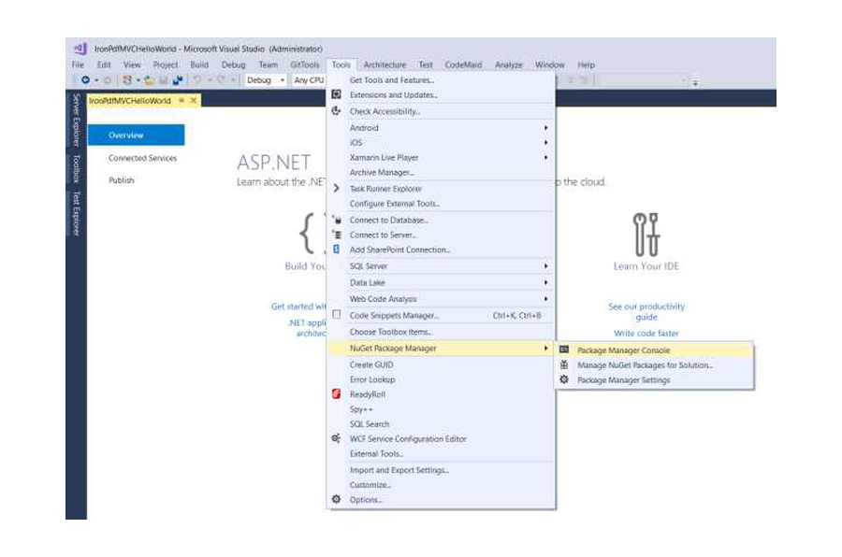Click the Connect to Database icon

(337, 220)
